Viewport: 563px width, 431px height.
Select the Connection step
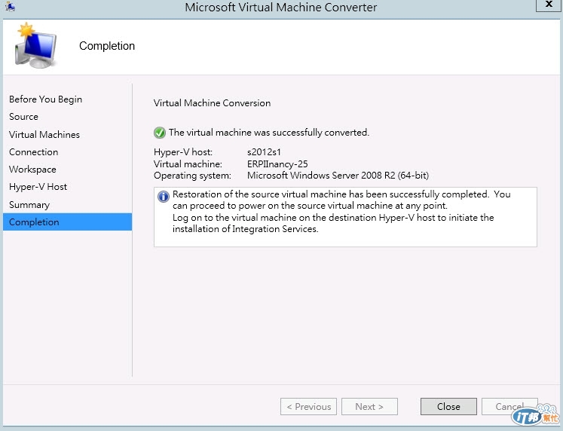34,151
